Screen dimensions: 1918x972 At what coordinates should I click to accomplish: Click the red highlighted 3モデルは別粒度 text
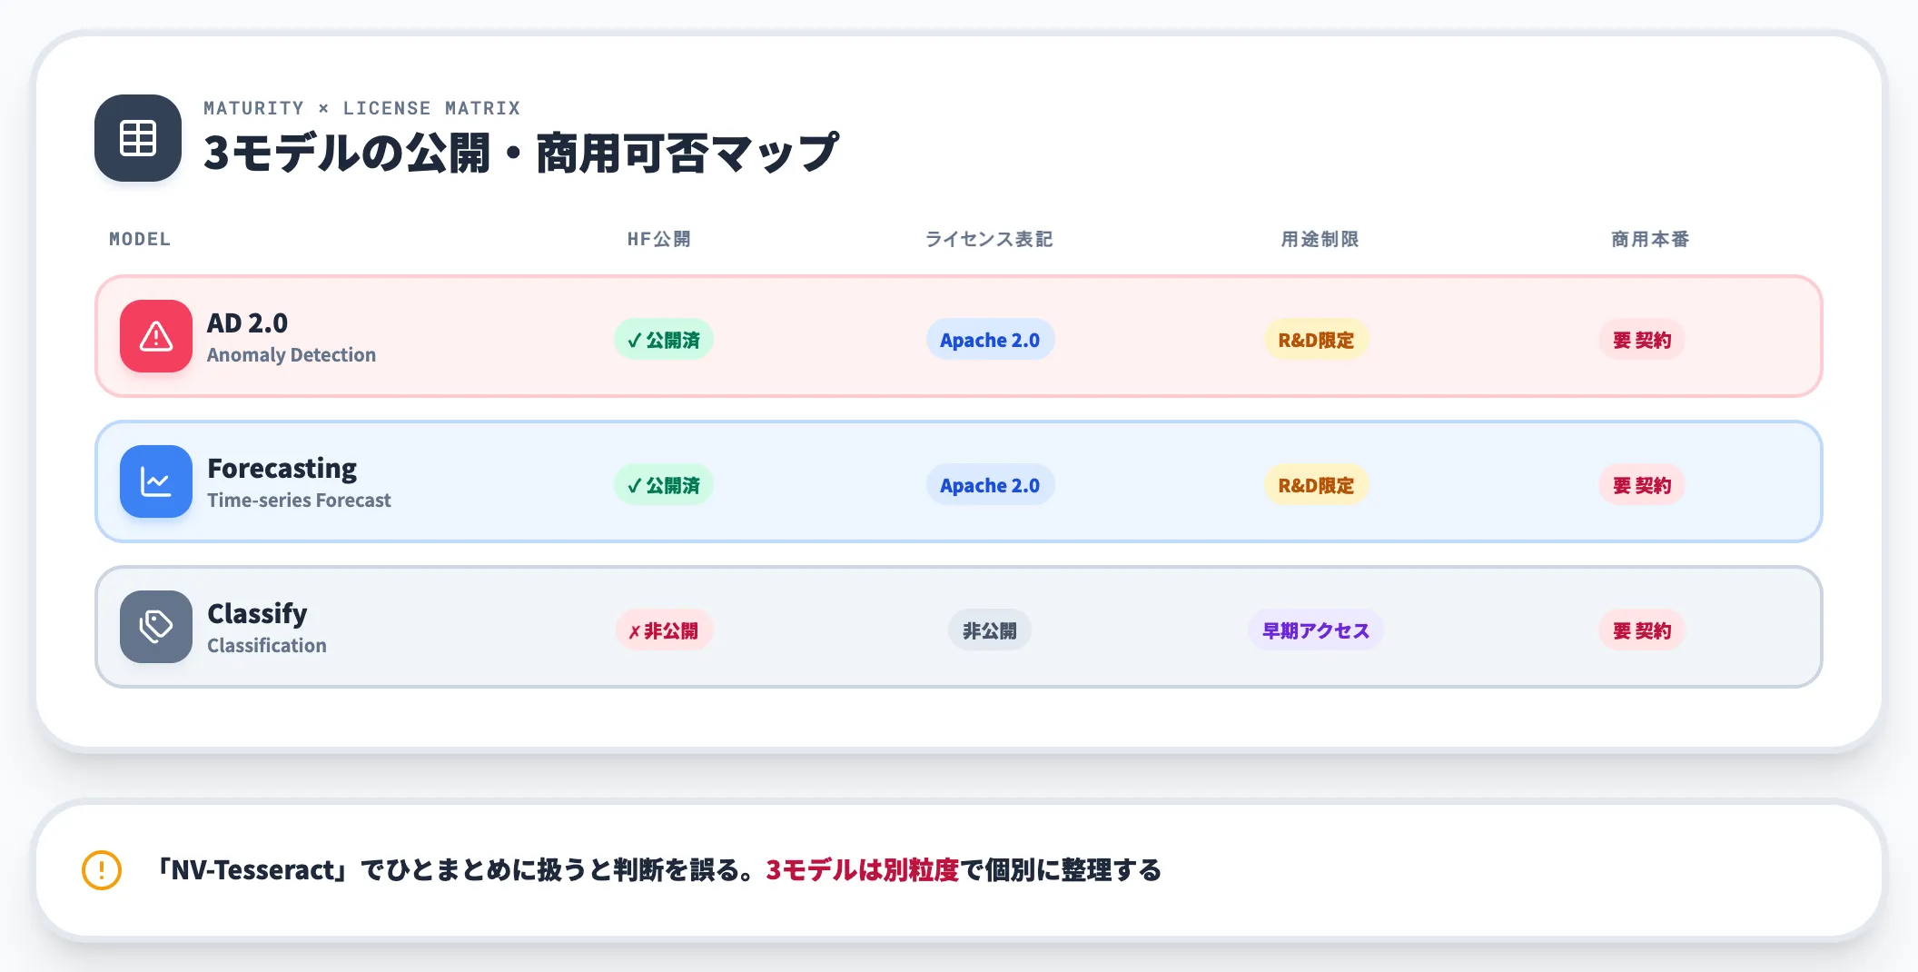click(862, 870)
